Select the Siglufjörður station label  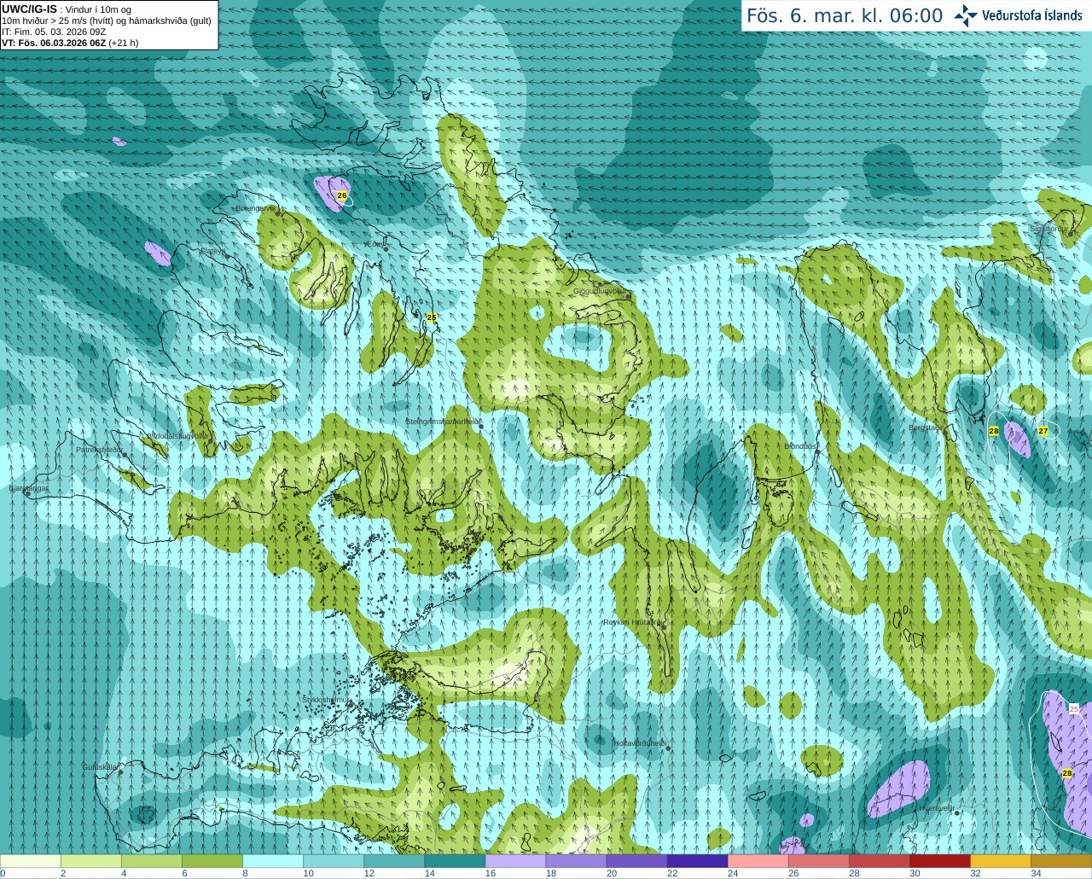click(1048, 229)
